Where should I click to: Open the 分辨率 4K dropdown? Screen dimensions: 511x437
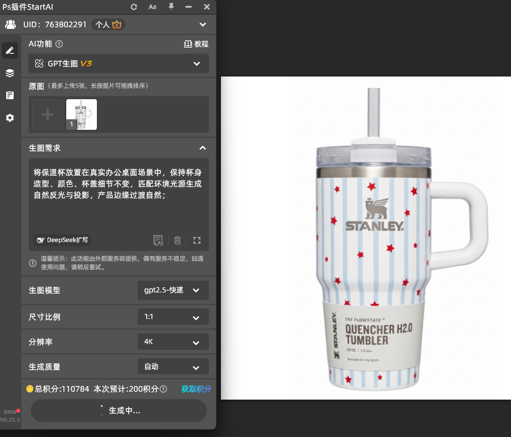click(x=173, y=342)
